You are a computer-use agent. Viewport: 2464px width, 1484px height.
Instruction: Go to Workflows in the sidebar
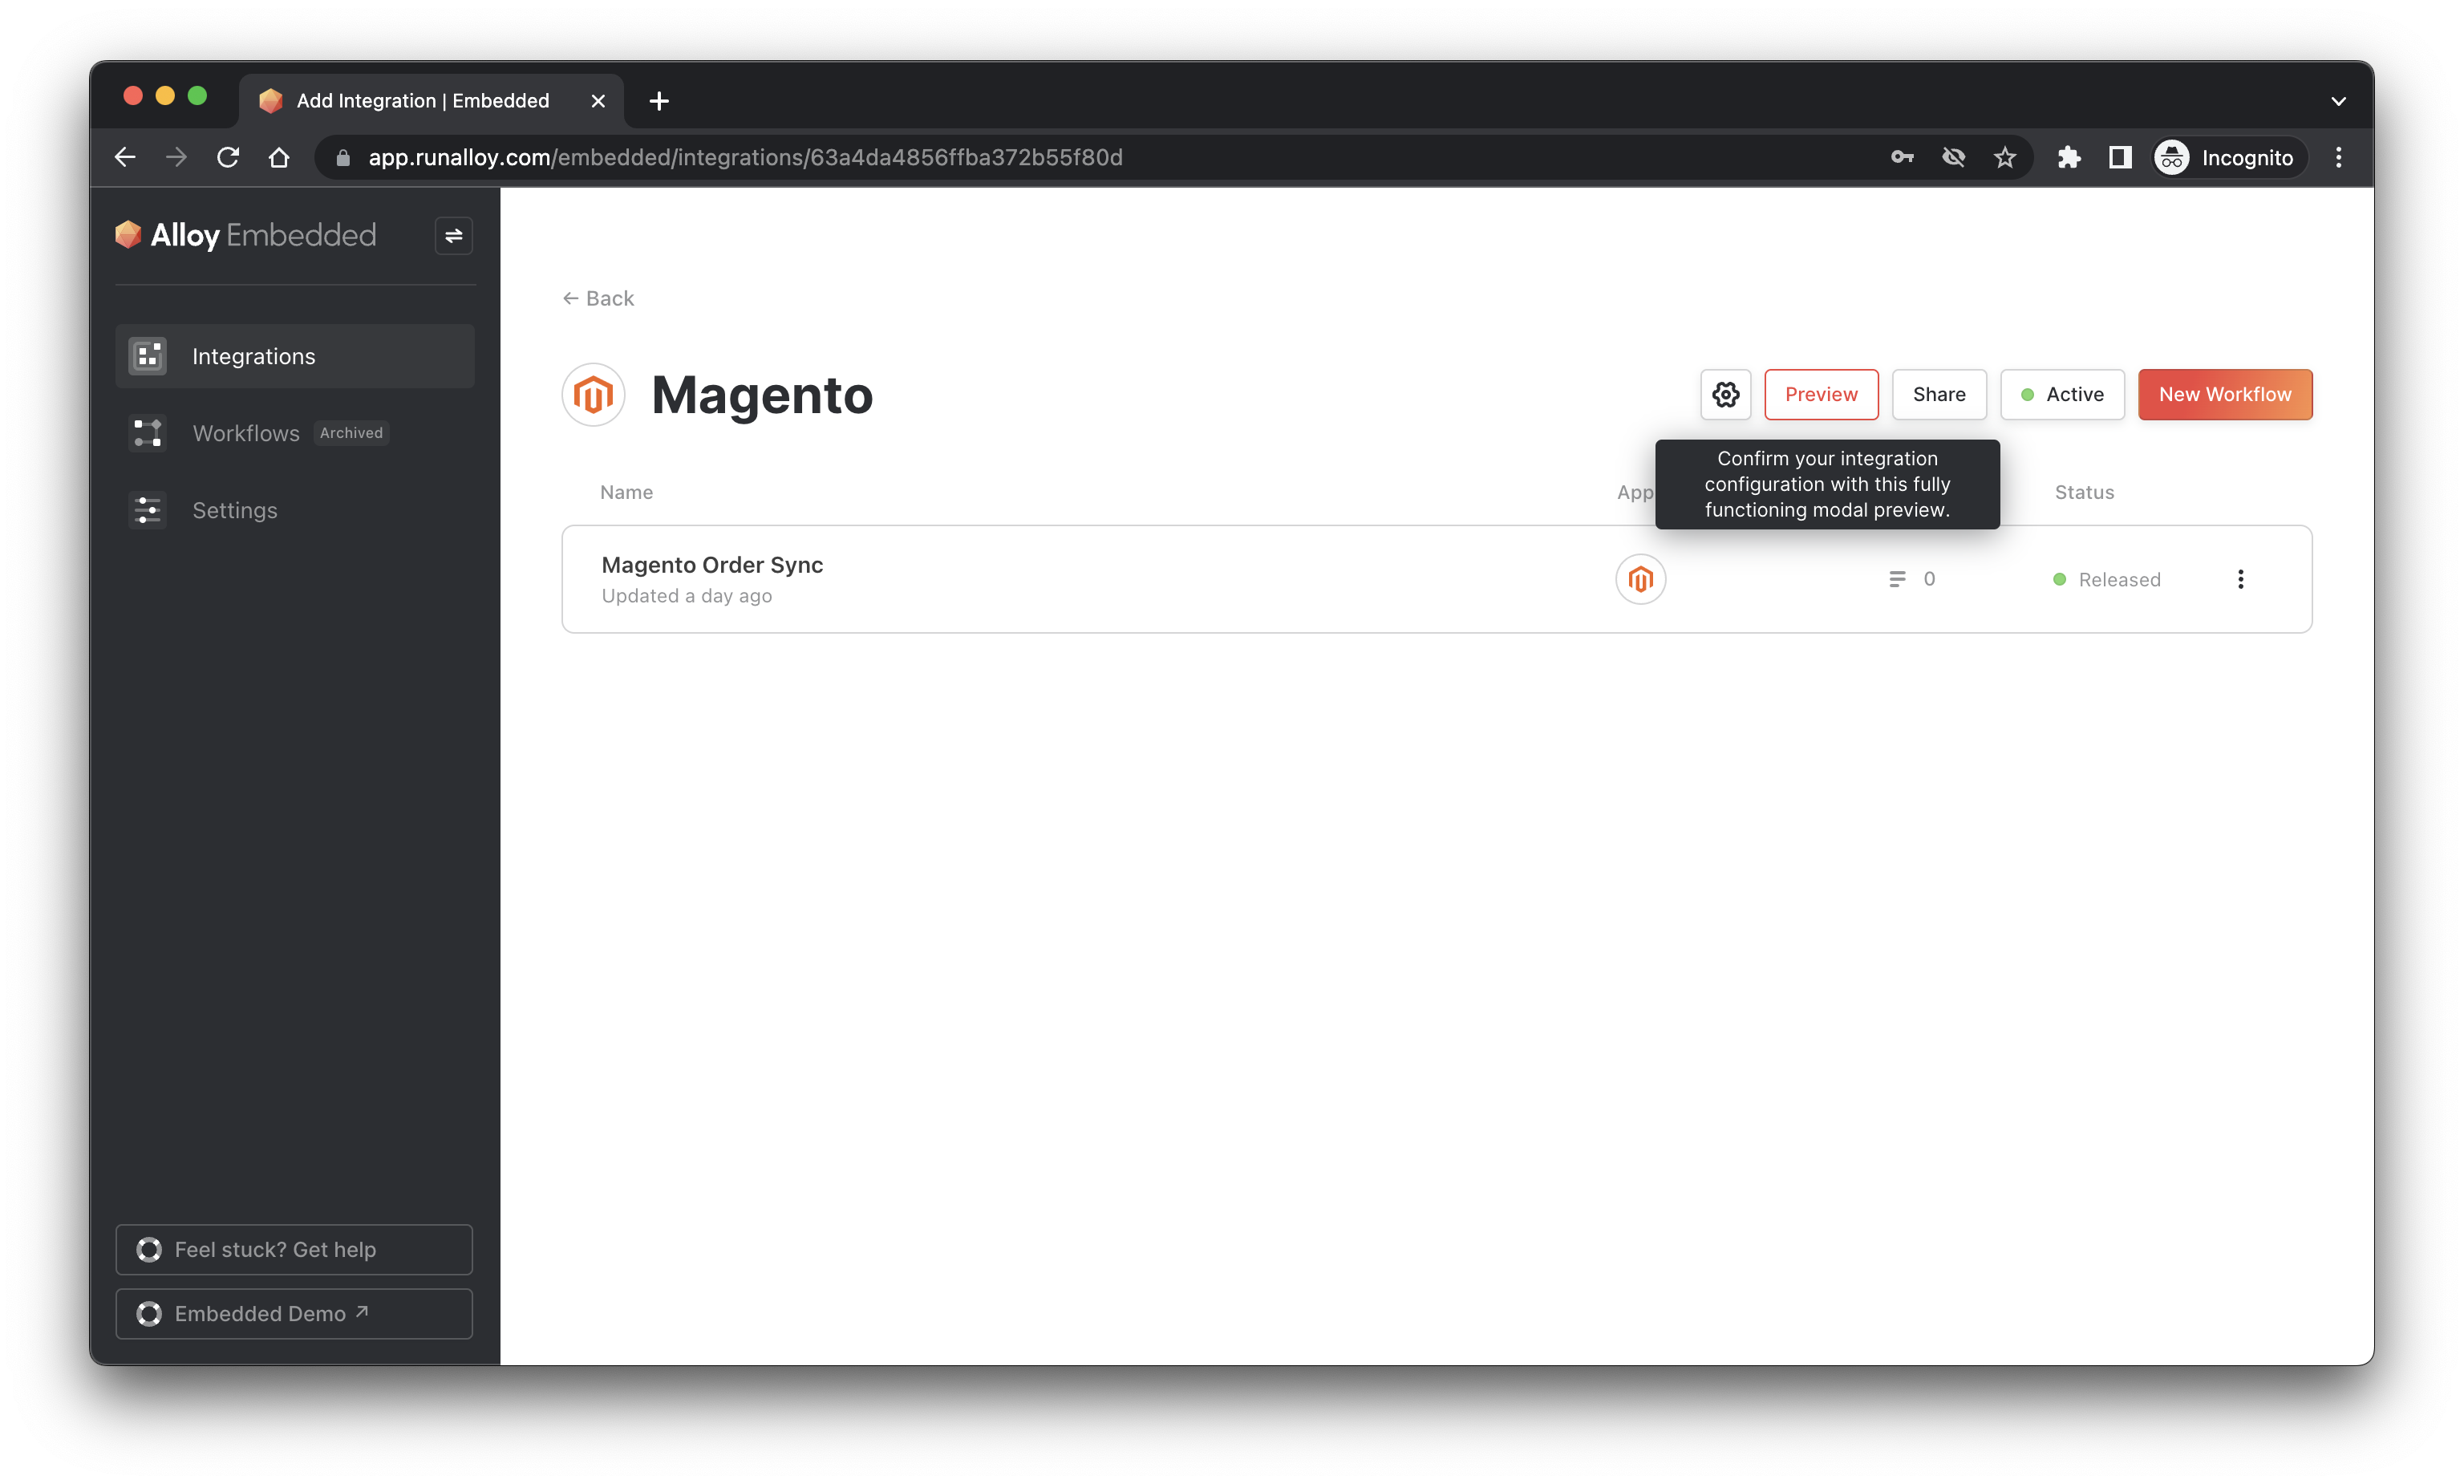[246, 433]
